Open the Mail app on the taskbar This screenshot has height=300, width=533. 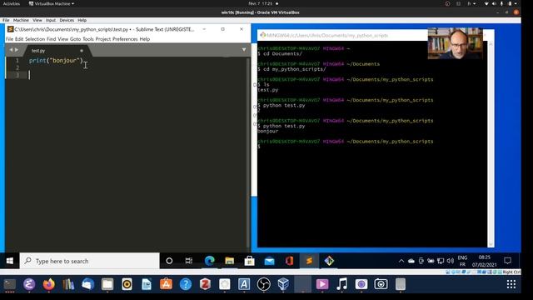(270, 261)
